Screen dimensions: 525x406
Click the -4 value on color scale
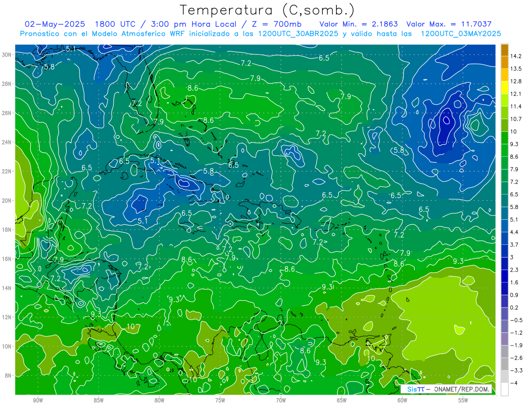[514, 383]
